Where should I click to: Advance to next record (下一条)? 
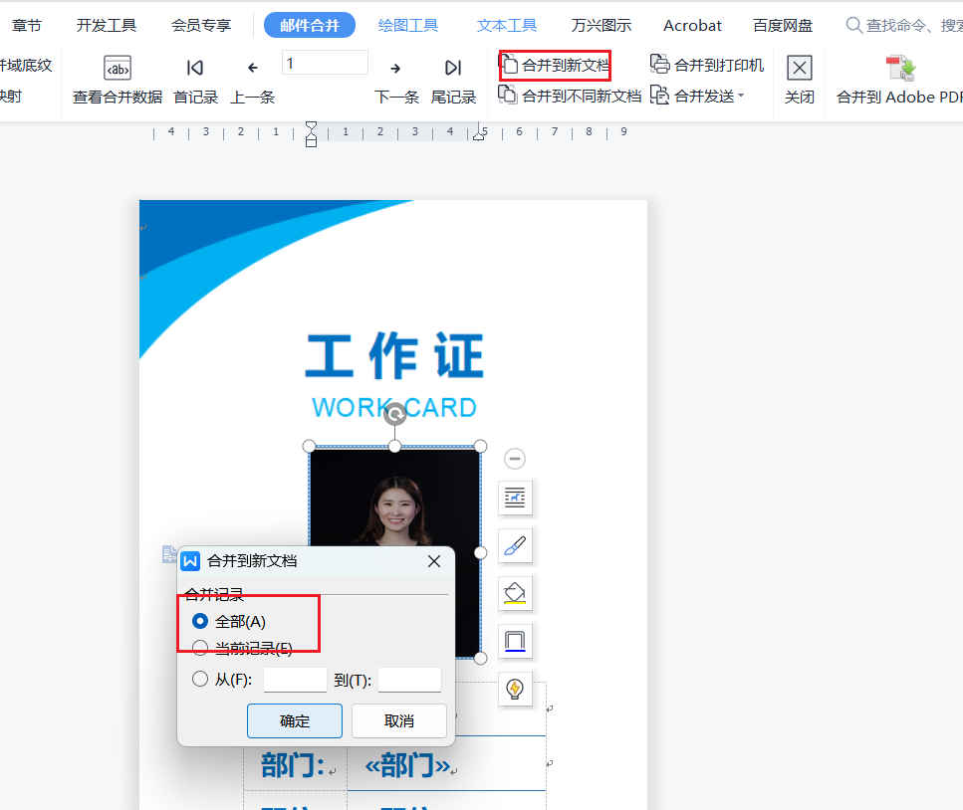(x=395, y=69)
